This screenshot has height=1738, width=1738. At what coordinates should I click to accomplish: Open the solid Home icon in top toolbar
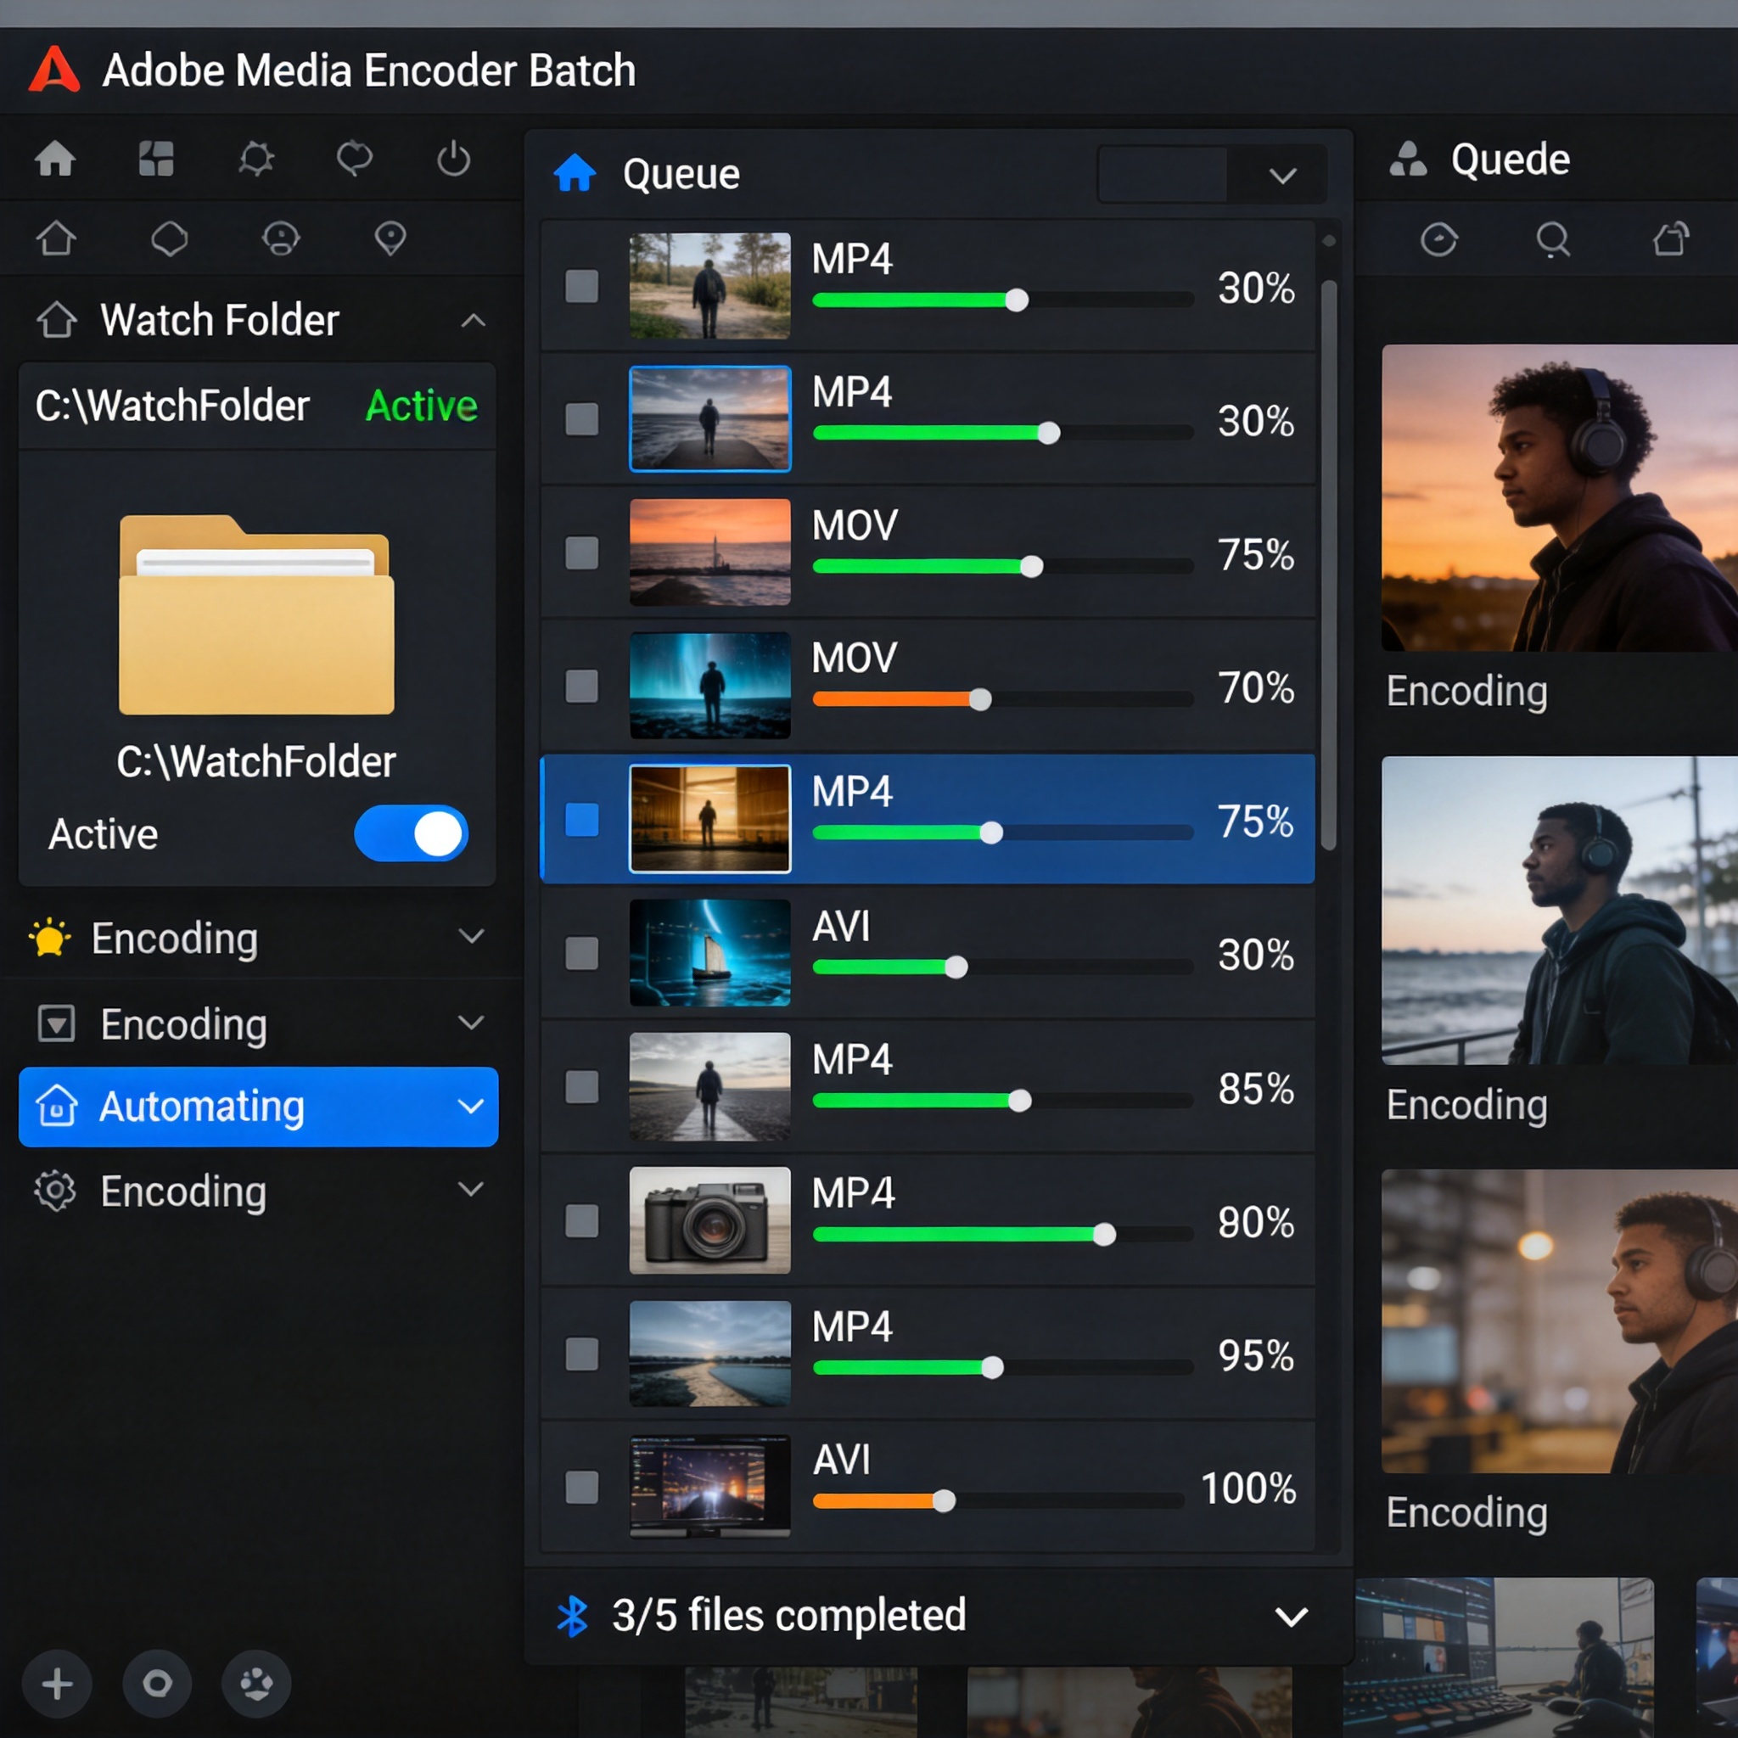click(x=55, y=160)
